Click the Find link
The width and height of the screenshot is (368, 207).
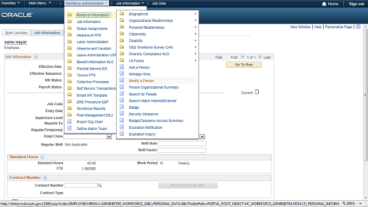click(x=218, y=57)
